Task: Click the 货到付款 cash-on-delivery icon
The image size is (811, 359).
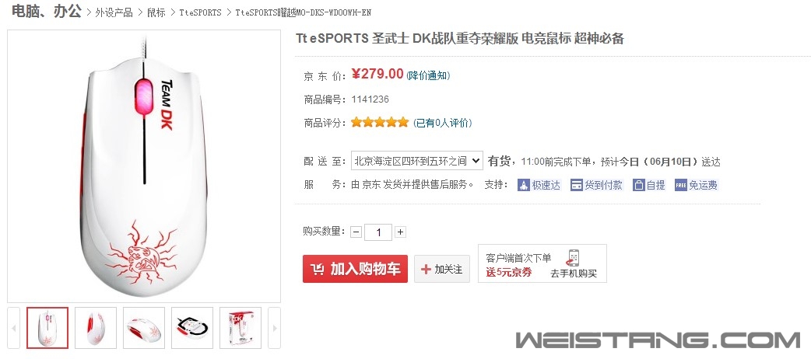Action: click(x=576, y=185)
